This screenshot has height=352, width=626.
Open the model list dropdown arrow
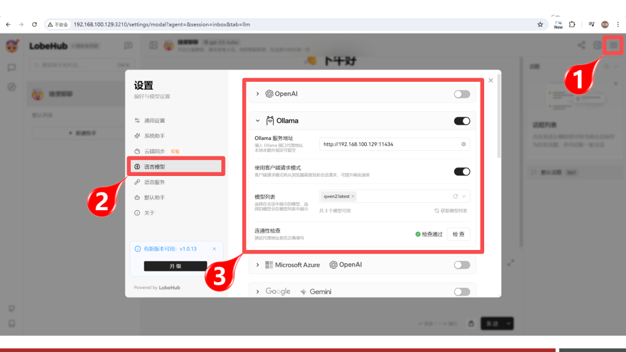pyautogui.click(x=464, y=196)
